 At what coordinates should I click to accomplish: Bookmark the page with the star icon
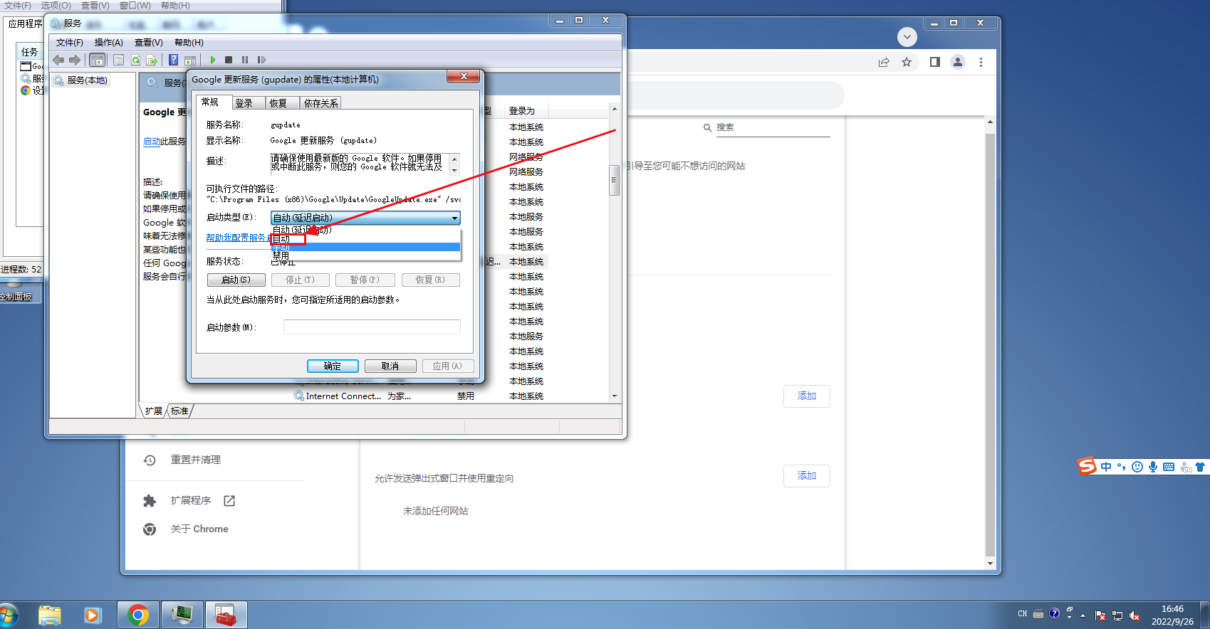coord(907,63)
